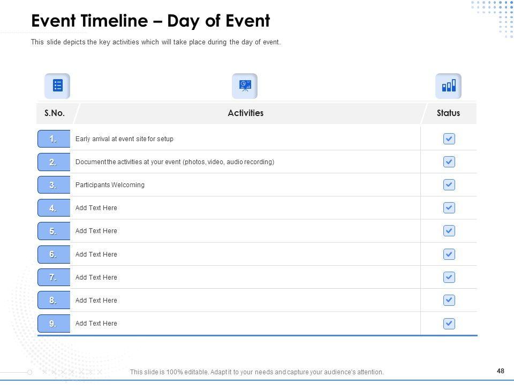Click the number 8 row badge
Image resolution: width=514 pixels, height=385 pixels.
click(54, 301)
